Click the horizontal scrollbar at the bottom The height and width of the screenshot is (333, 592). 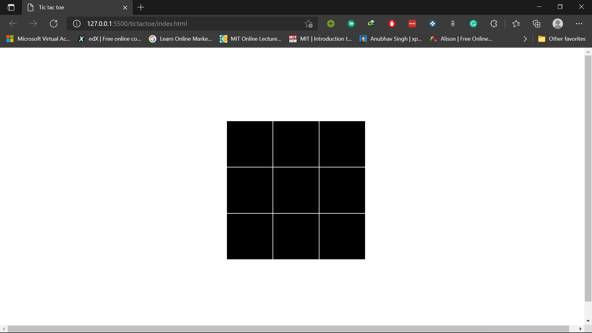(x=288, y=329)
